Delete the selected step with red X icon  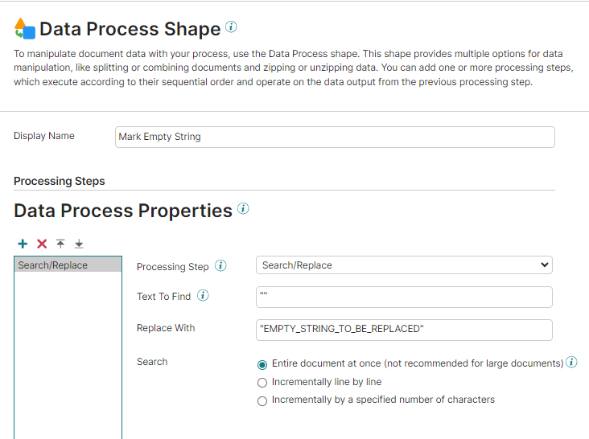click(42, 244)
